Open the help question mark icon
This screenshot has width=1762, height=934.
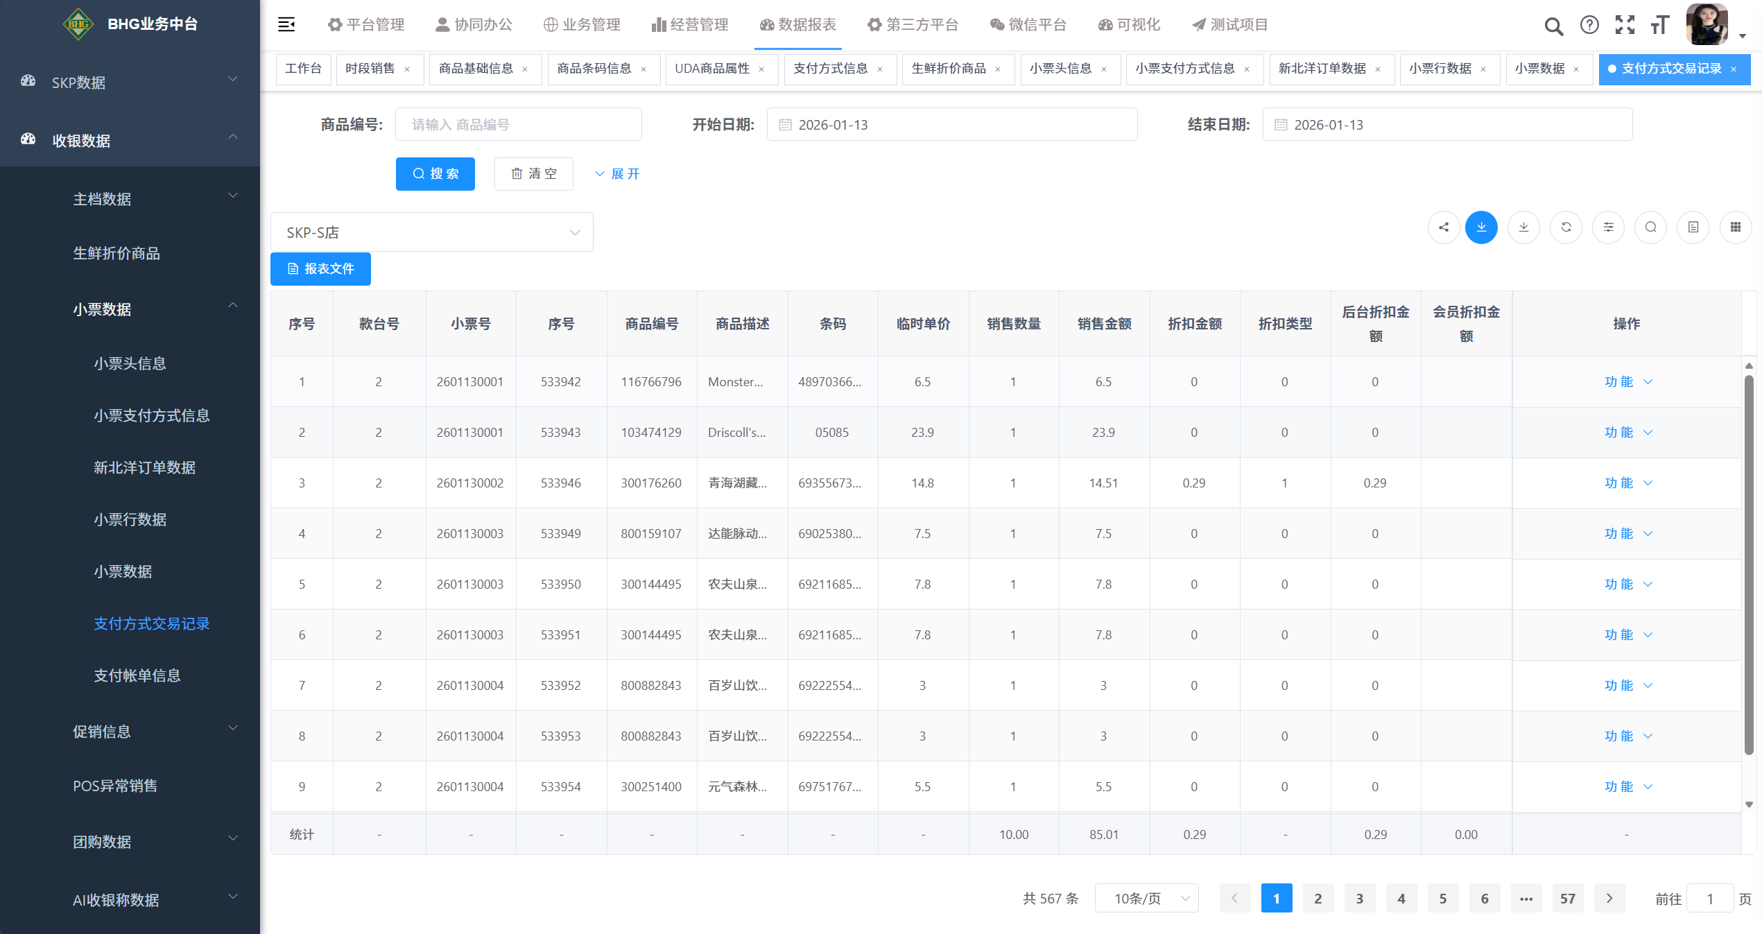click(x=1589, y=25)
